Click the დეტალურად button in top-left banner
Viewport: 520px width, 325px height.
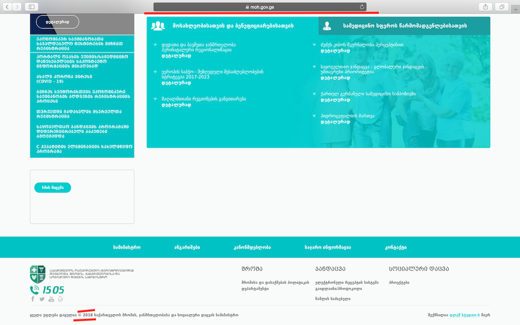pyautogui.click(x=57, y=22)
